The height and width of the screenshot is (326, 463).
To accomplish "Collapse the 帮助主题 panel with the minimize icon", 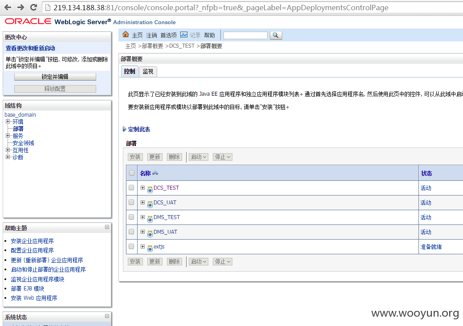I will point(107,227).
